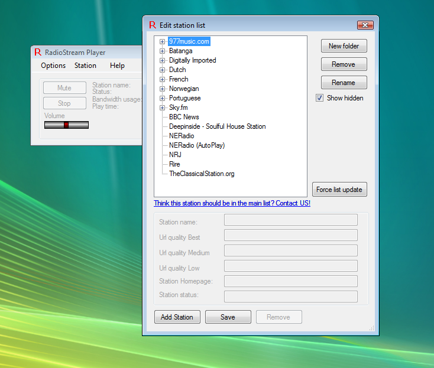This screenshot has height=368, width=434.
Task: Click the Url quality Best field
Action: point(291,235)
